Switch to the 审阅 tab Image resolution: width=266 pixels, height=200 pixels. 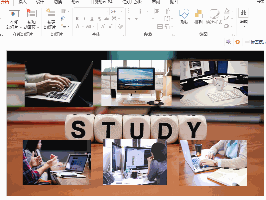[x=156, y=2]
